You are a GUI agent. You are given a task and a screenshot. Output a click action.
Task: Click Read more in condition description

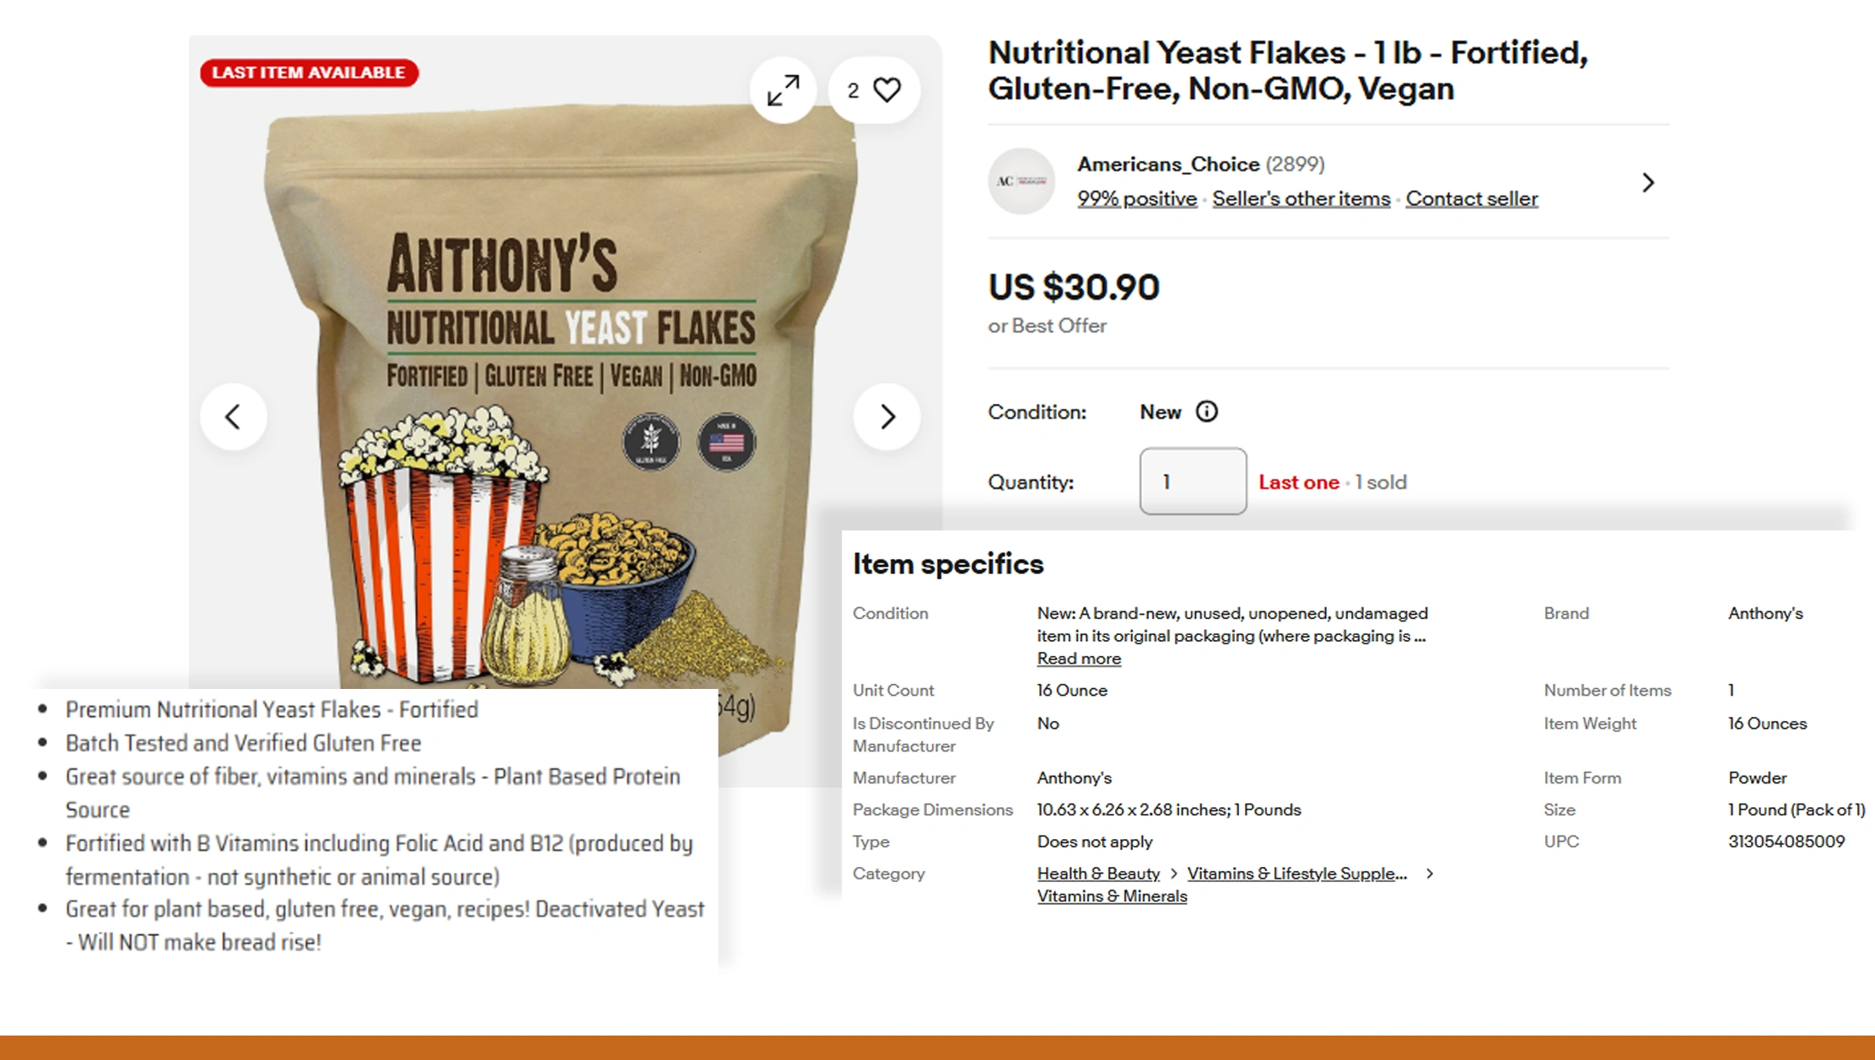point(1078,659)
